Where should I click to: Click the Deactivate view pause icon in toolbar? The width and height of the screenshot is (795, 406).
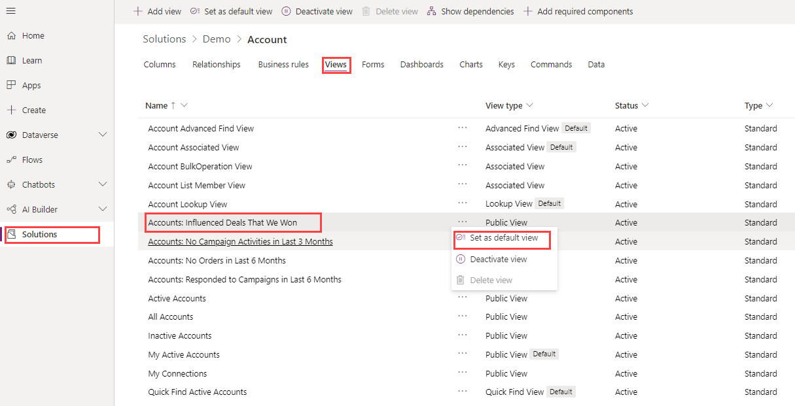(x=287, y=11)
